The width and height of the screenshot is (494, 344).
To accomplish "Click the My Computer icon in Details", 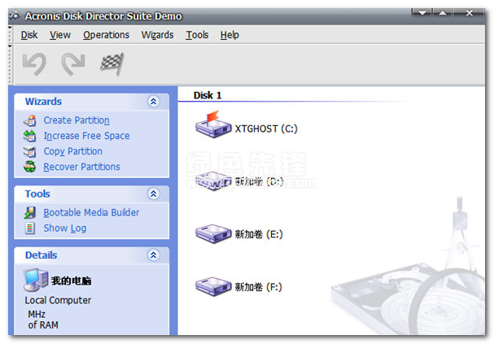I will click(x=36, y=280).
